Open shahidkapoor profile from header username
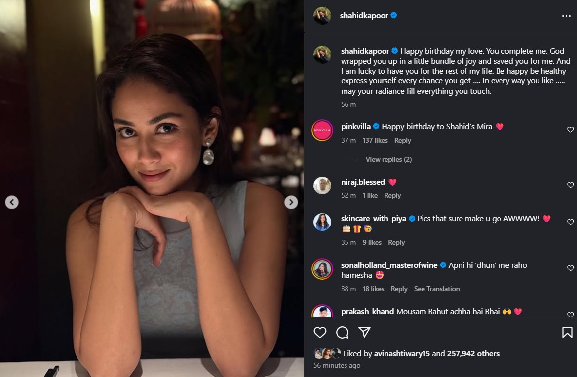 pos(364,15)
